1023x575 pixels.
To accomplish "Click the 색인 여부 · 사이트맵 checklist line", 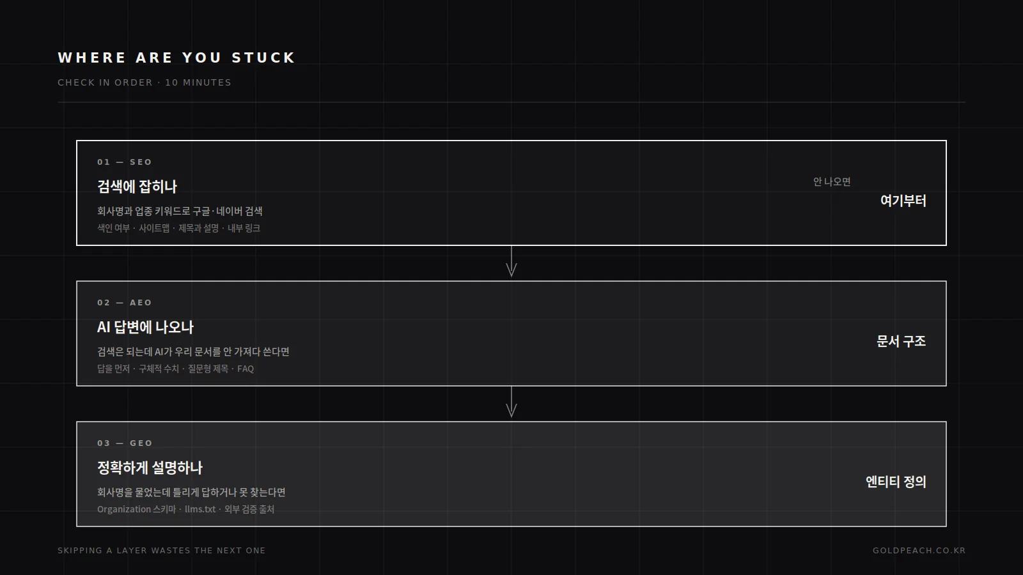I will 178,228.
